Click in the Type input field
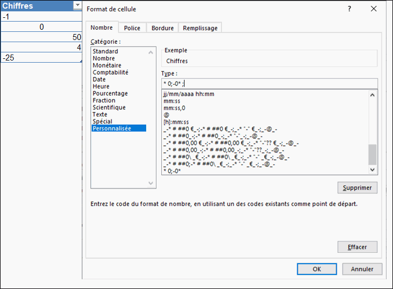Image resolution: width=393 pixels, height=289 pixels. pos(269,83)
